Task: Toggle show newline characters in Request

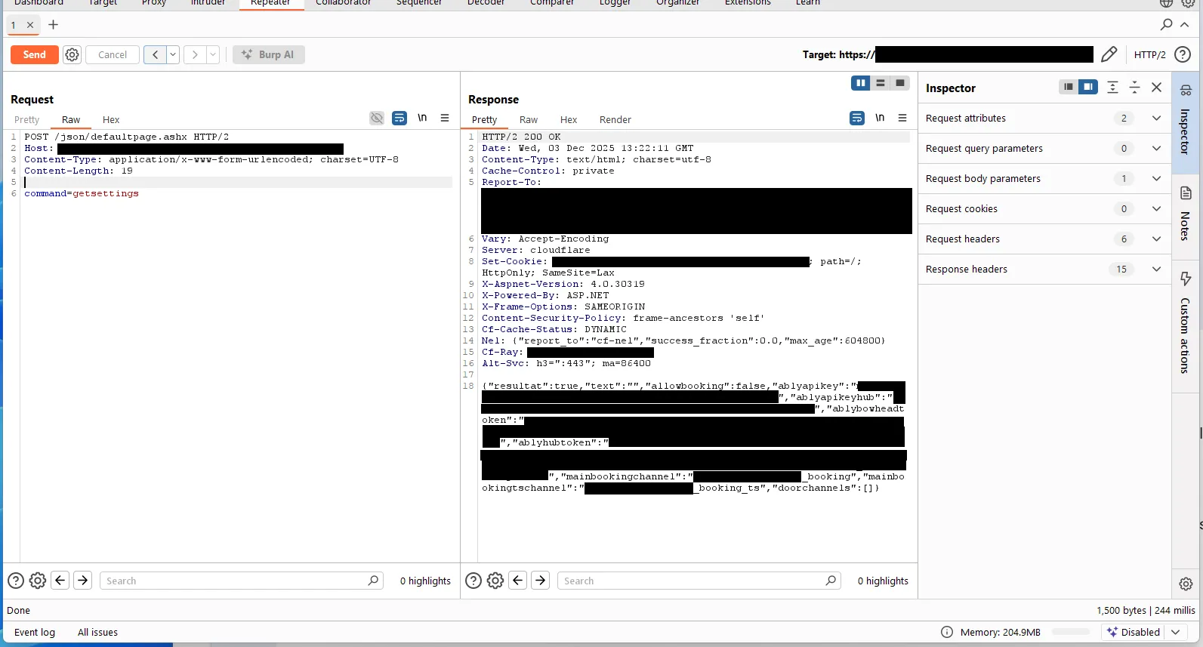Action: click(422, 118)
